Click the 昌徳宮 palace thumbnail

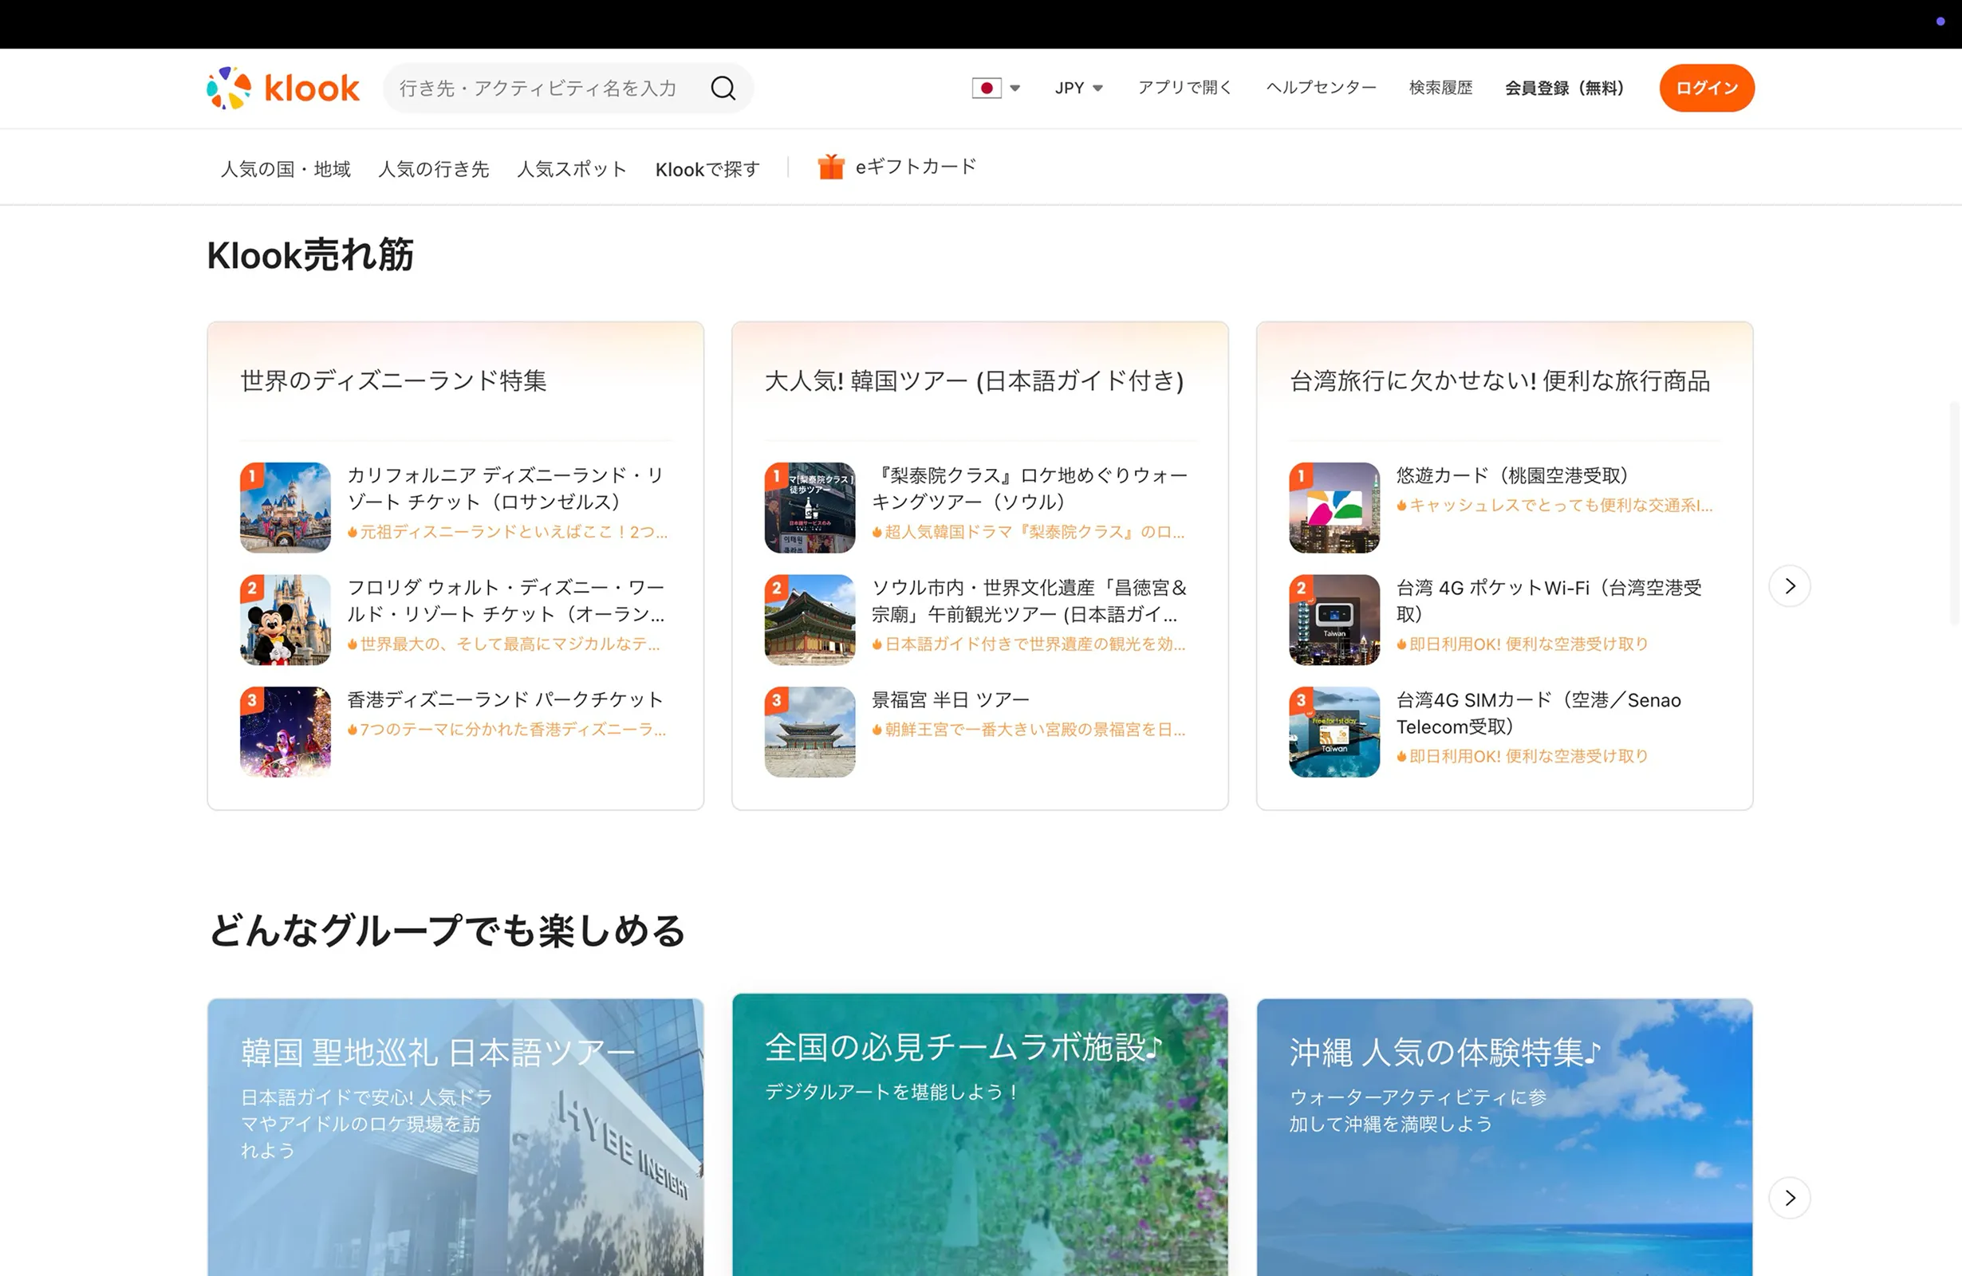click(x=810, y=619)
